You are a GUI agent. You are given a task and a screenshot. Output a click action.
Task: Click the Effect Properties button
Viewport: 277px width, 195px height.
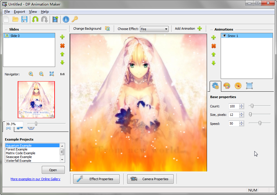tap(96, 179)
